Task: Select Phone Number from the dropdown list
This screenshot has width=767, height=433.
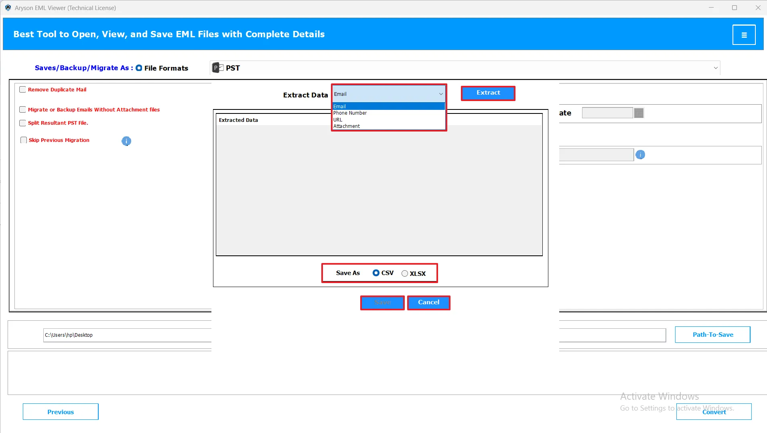Action: coord(350,113)
